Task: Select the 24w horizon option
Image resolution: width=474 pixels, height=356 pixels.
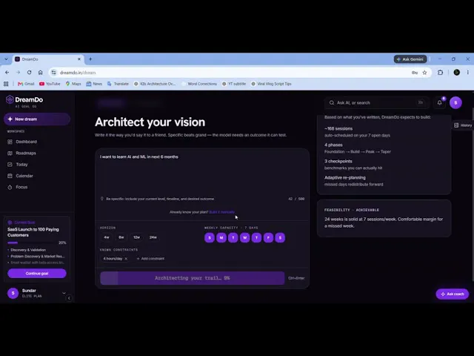Action: click(153, 237)
